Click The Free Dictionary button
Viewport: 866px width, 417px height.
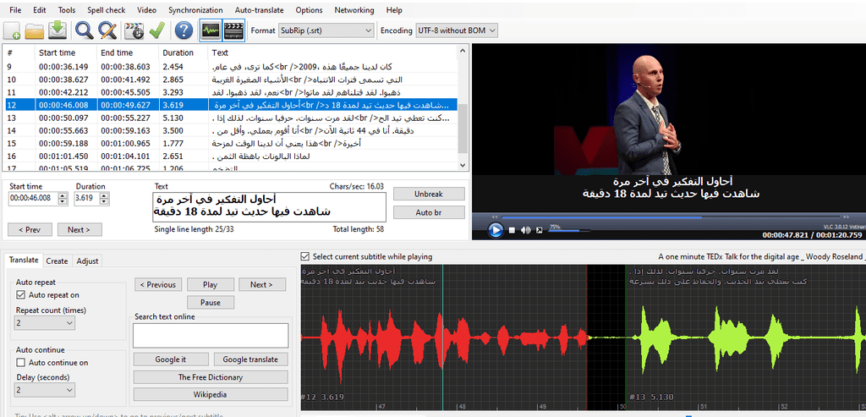click(211, 377)
